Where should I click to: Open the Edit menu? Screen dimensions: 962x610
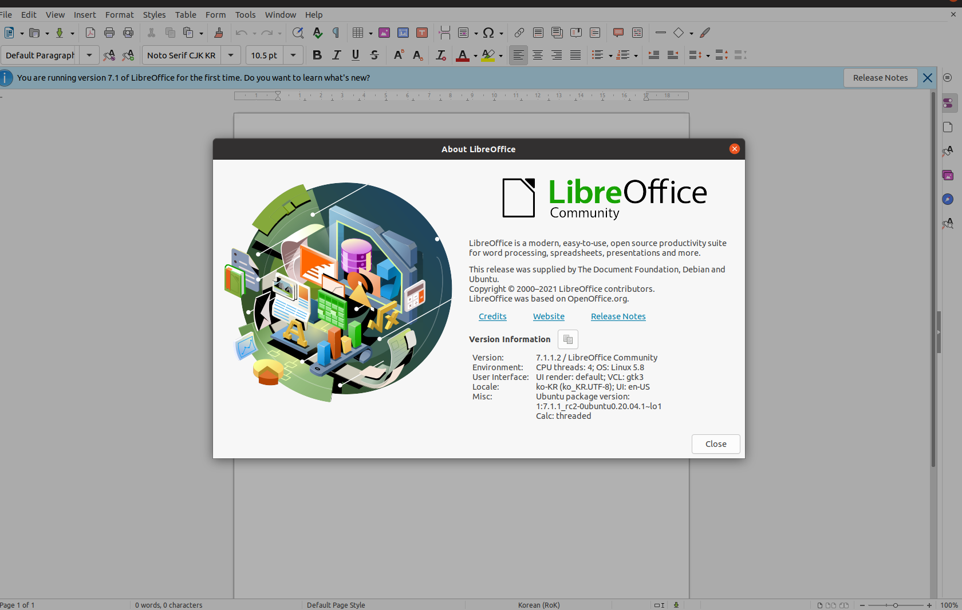click(29, 14)
